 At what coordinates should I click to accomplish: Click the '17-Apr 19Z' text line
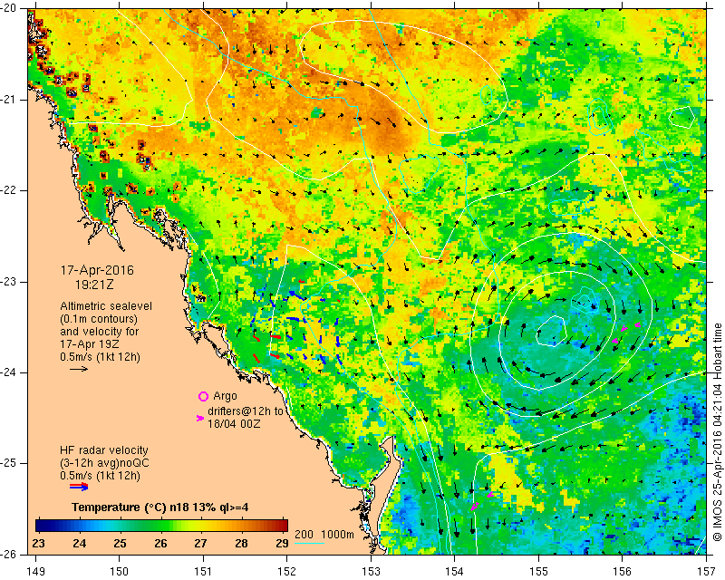[90, 344]
